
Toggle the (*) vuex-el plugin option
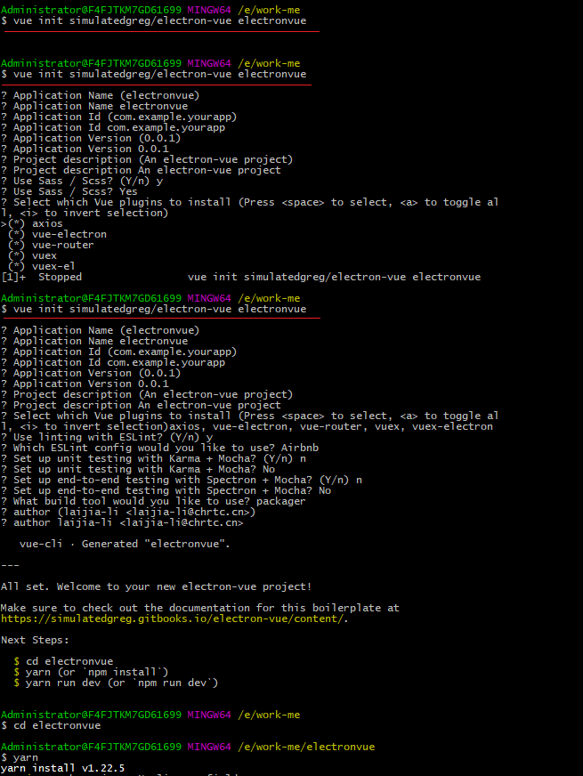(x=41, y=266)
